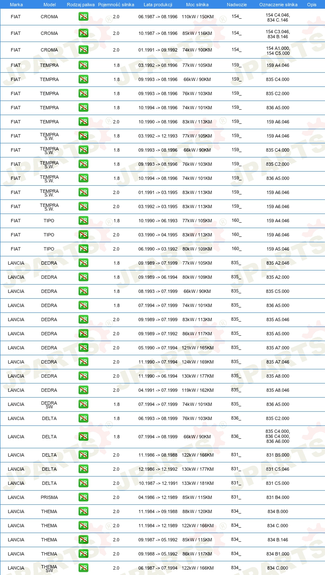Click production years '01.1991 -> 09.1992'
The height and width of the screenshot is (575, 325).
coord(158,50)
